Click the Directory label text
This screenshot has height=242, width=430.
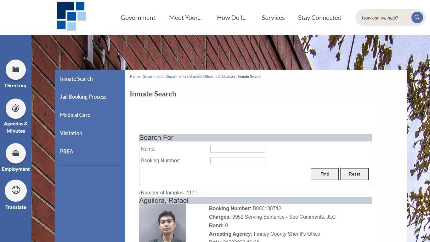pos(16,86)
